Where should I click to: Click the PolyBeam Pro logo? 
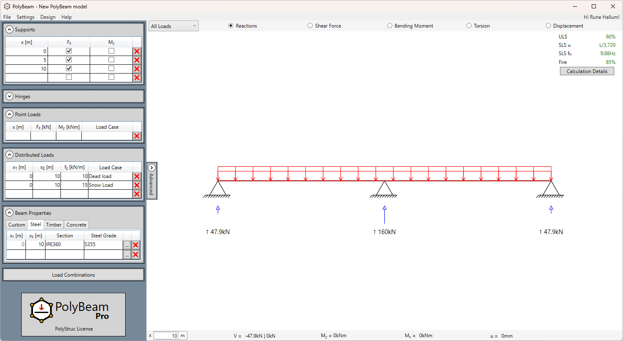73,314
